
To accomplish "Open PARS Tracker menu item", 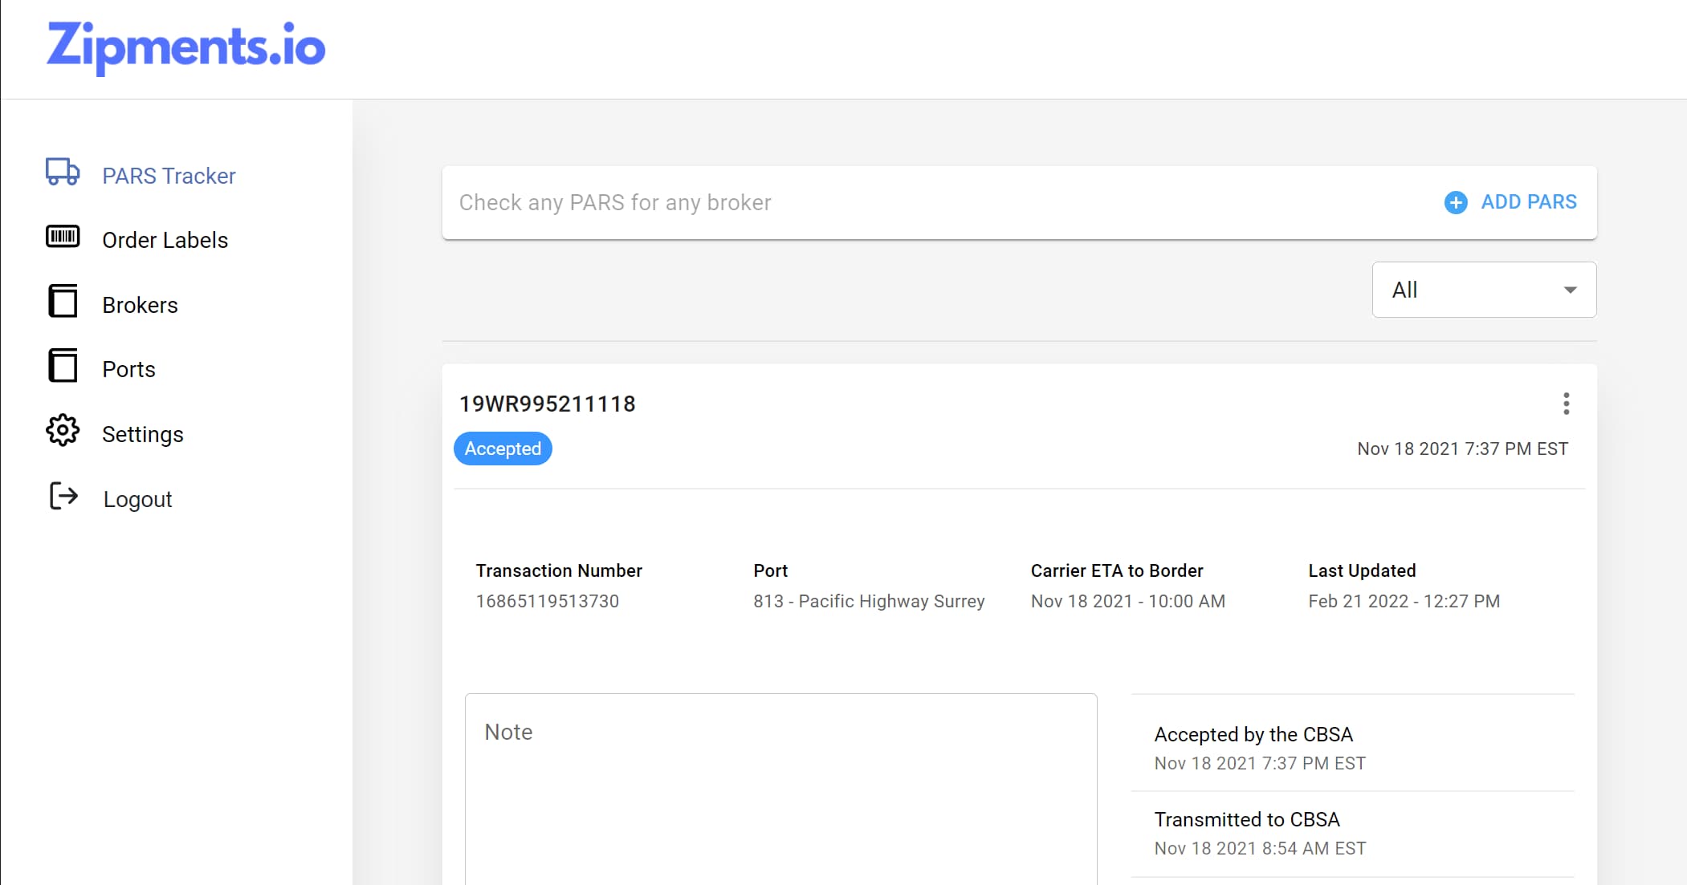I will pyautogui.click(x=169, y=176).
